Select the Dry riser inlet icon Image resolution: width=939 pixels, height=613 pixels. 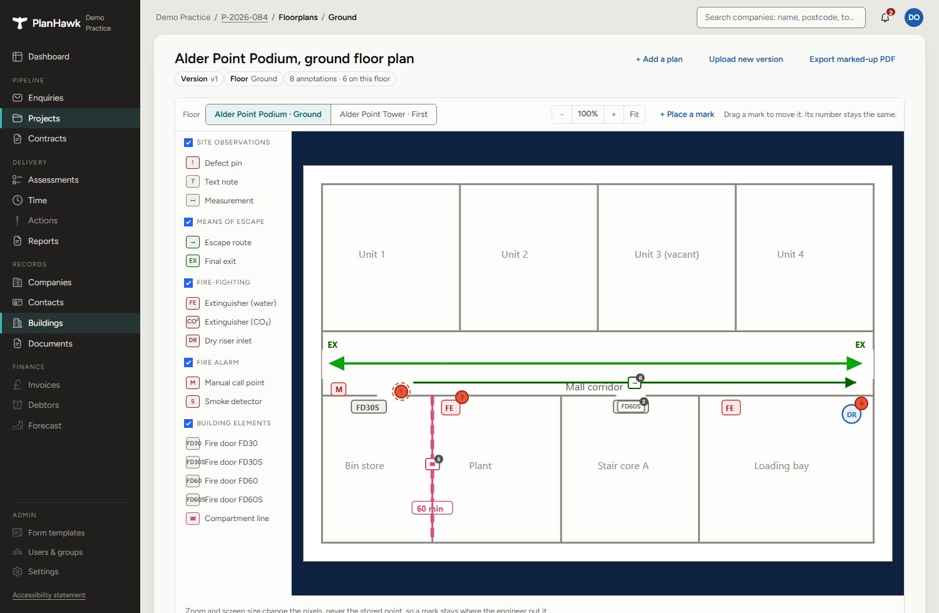point(193,340)
